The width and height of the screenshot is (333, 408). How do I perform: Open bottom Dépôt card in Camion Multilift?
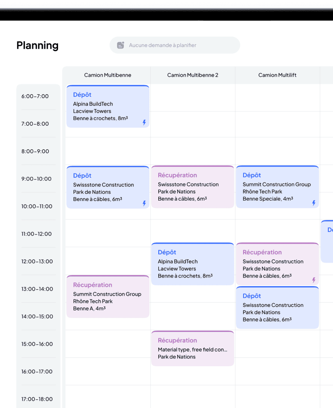tap(277, 308)
